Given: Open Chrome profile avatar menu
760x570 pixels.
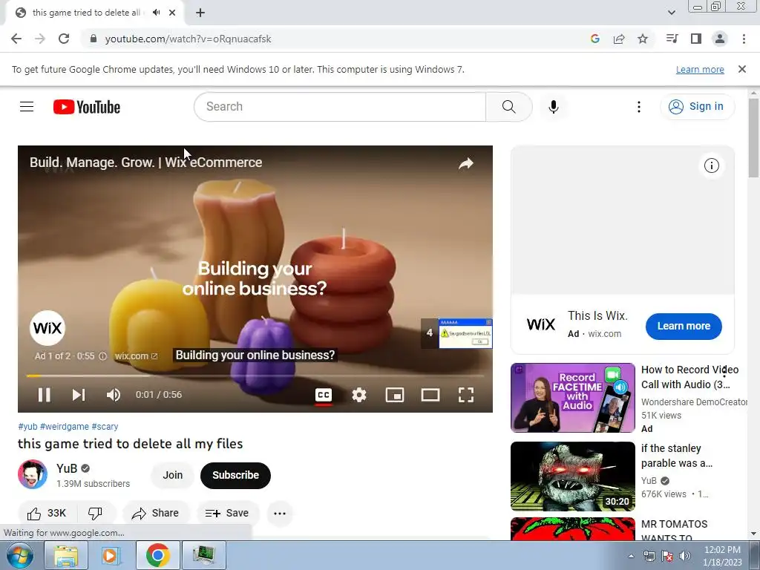Looking at the screenshot, I should (720, 39).
